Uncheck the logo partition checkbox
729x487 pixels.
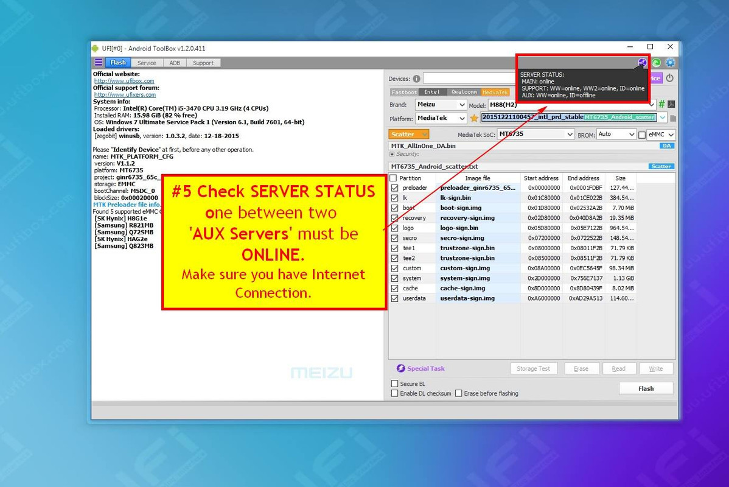pyautogui.click(x=395, y=228)
